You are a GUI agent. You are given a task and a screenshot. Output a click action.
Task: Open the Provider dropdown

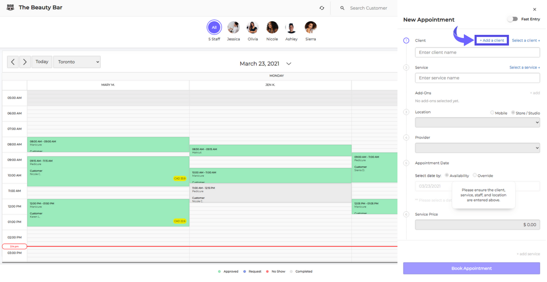point(477,148)
